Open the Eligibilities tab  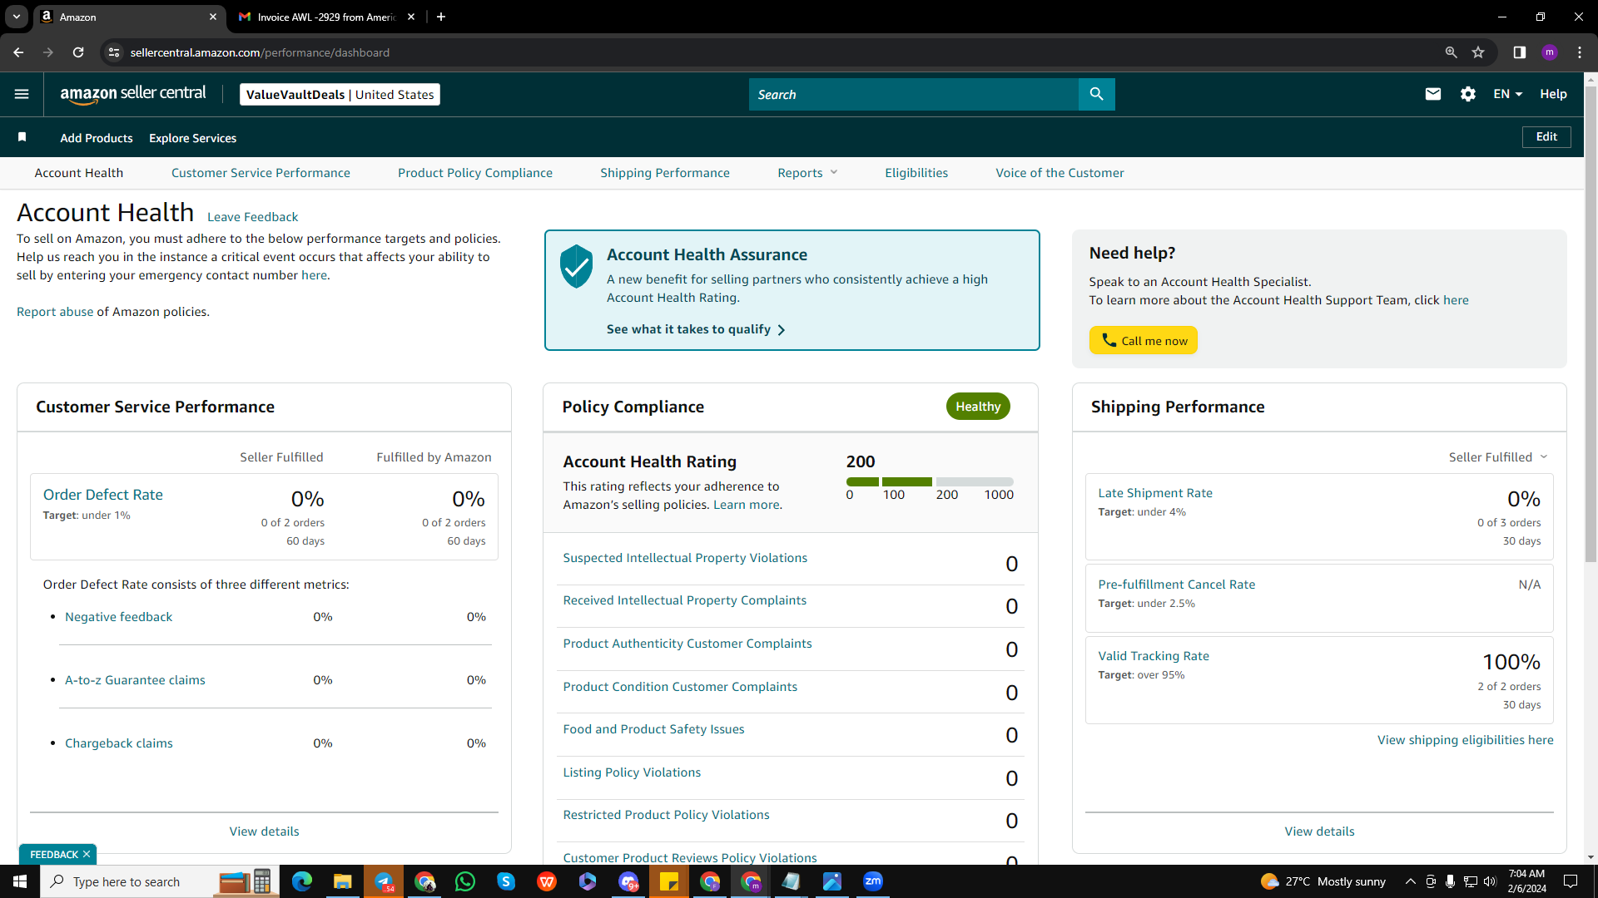(x=916, y=173)
